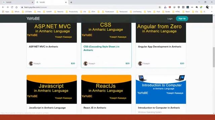
Task: Click the page vertical scrollbar thumb
Action: pos(214,57)
